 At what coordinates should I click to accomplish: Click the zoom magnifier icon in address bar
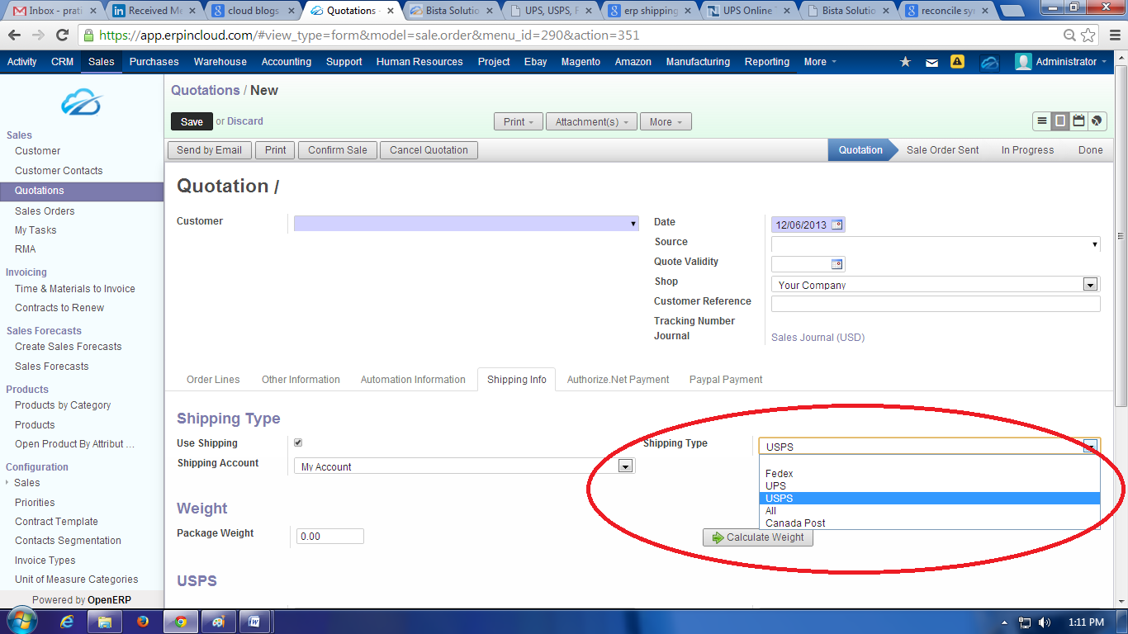click(x=1070, y=35)
